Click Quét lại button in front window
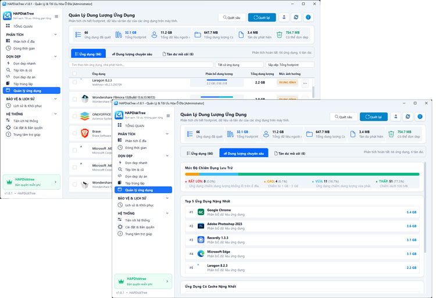Viewport: 436px width, 298px height. (x=373, y=117)
